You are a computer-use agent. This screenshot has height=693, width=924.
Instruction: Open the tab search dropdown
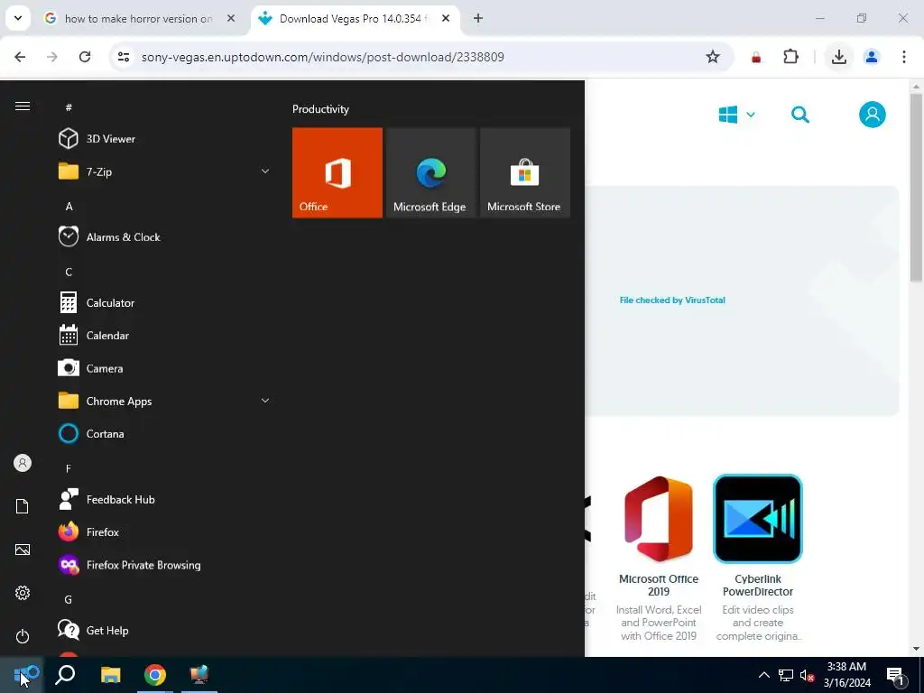pyautogui.click(x=18, y=18)
